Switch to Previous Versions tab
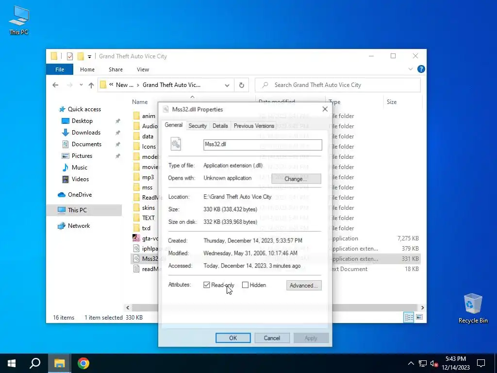The height and width of the screenshot is (373, 497). 254,126
